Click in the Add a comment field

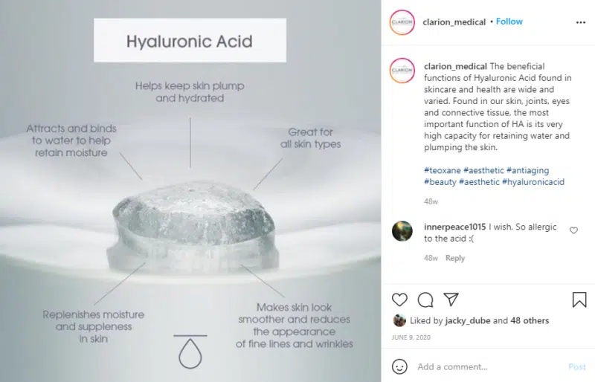pos(489,367)
